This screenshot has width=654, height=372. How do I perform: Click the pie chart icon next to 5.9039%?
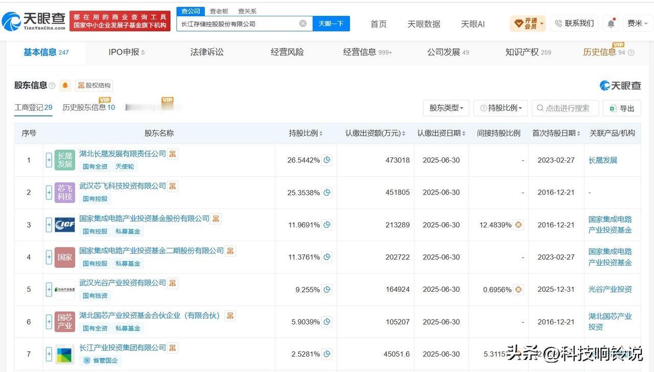327,322
